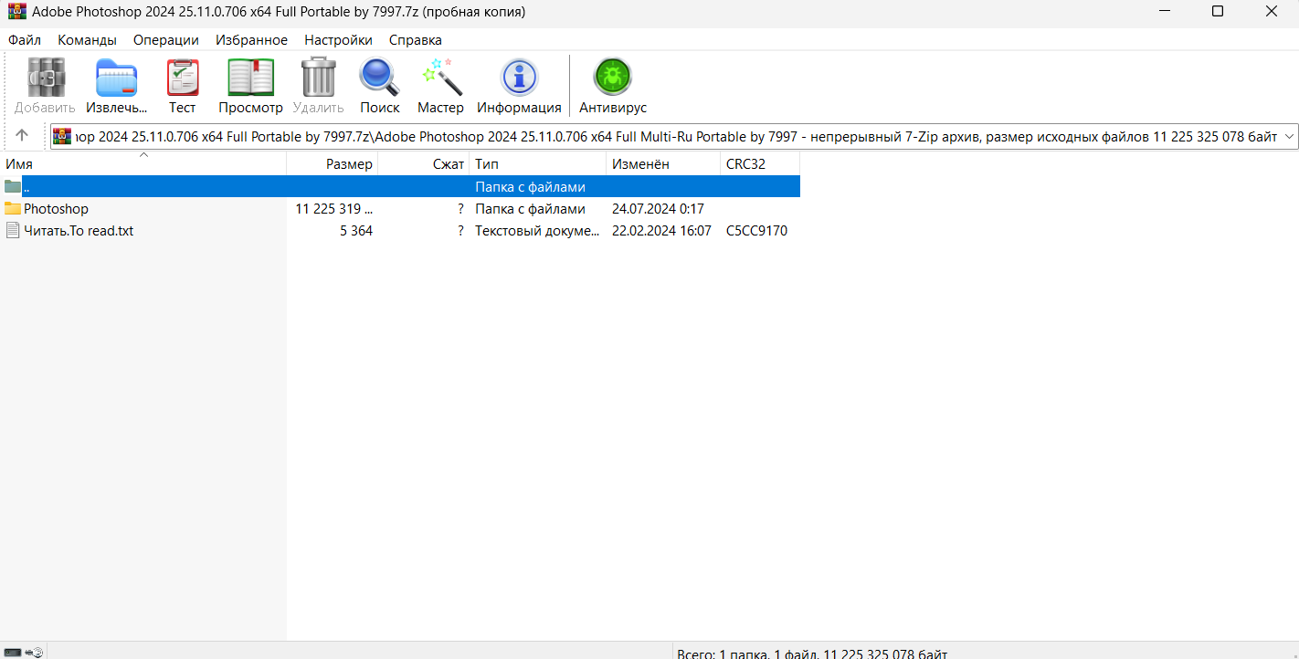The height and width of the screenshot is (659, 1299).
Task: Click the Читать.To read.txt file icon
Action: [x=13, y=231]
